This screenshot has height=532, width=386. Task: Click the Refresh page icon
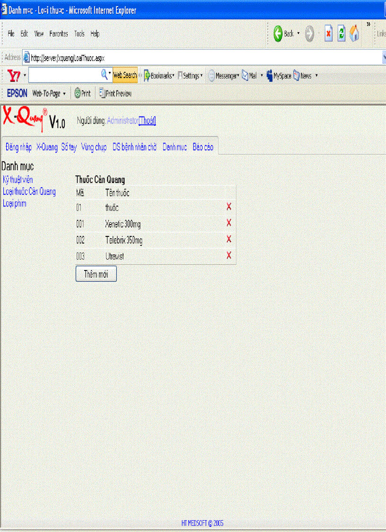coord(342,34)
